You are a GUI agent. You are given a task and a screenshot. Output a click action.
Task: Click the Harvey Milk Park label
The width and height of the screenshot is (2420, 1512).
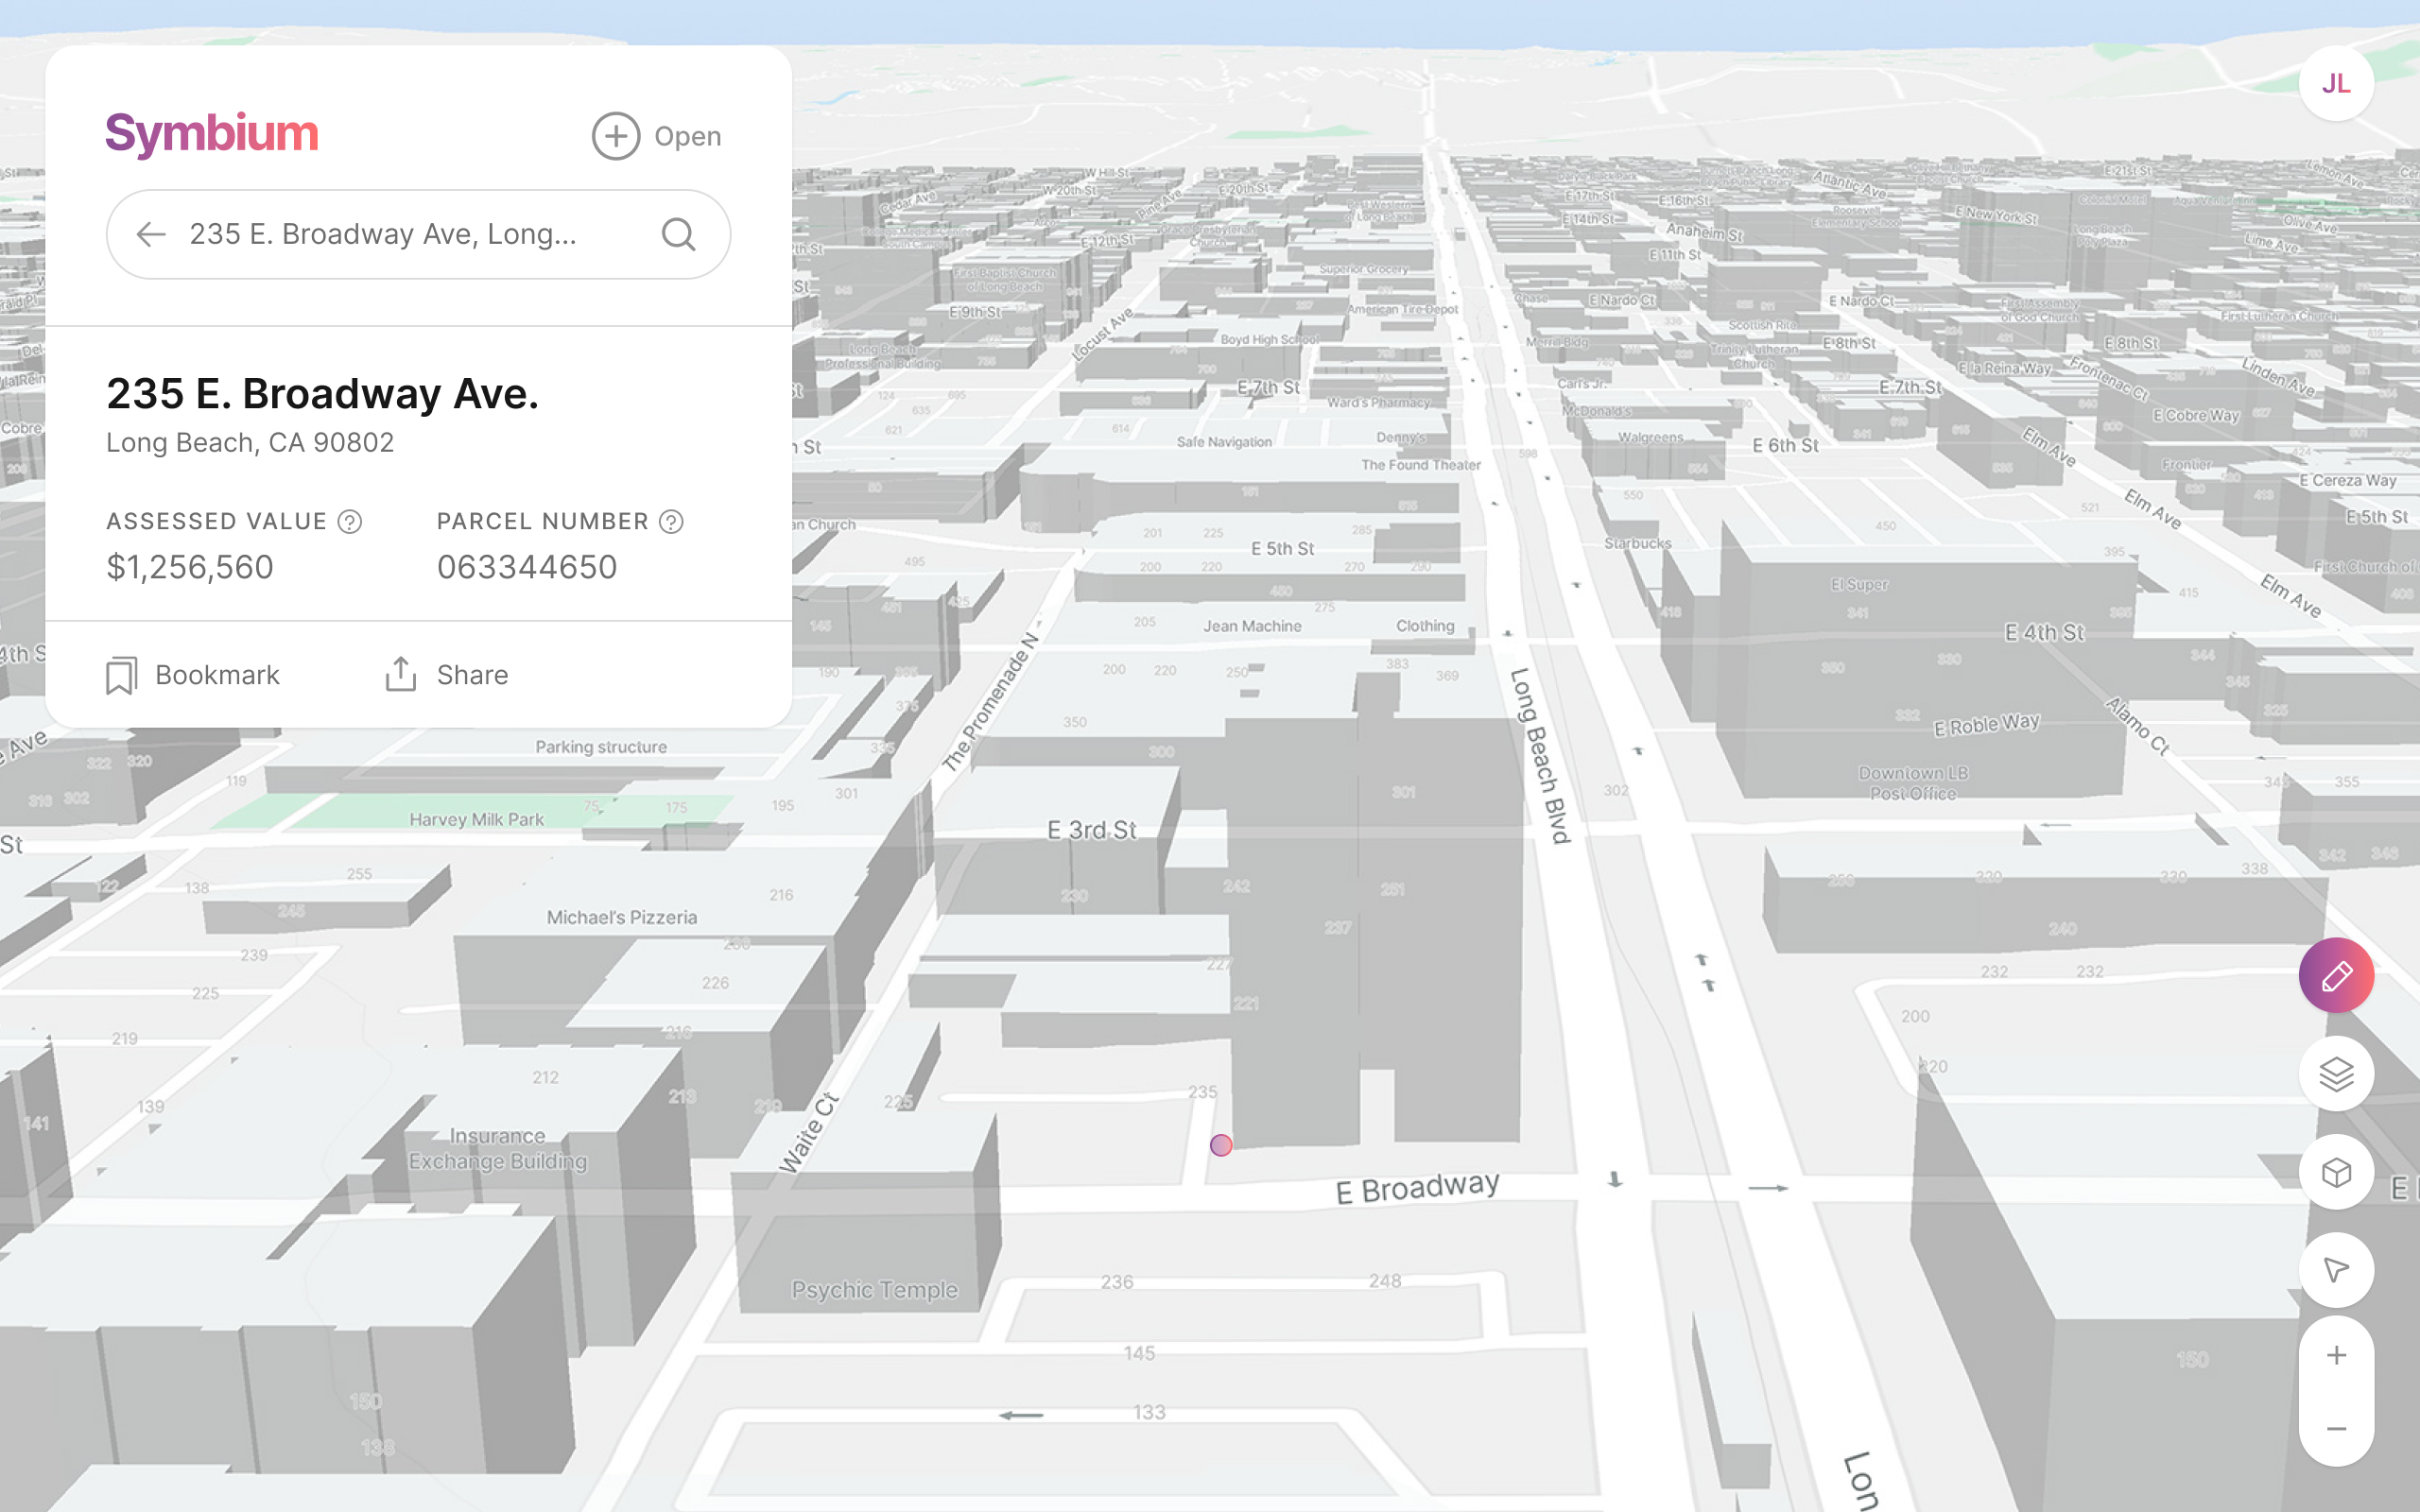click(476, 820)
